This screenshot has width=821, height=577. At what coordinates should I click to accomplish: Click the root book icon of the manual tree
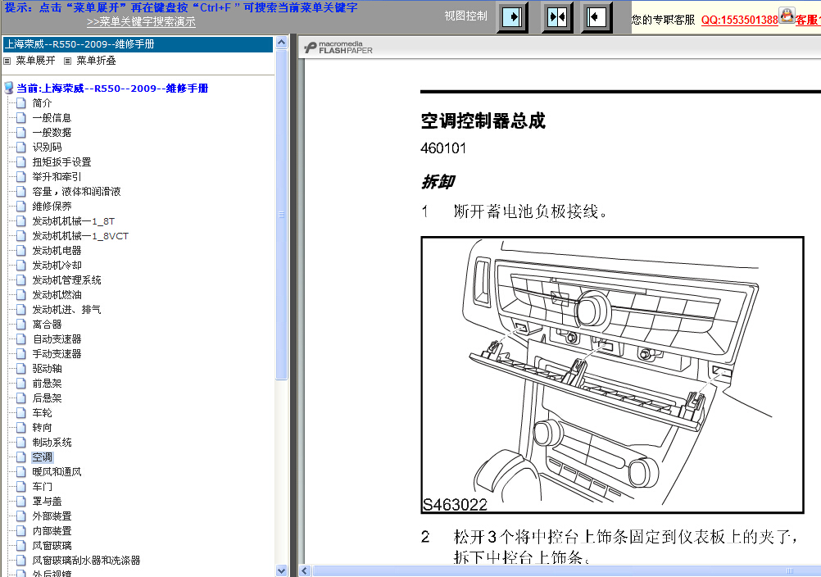point(9,88)
